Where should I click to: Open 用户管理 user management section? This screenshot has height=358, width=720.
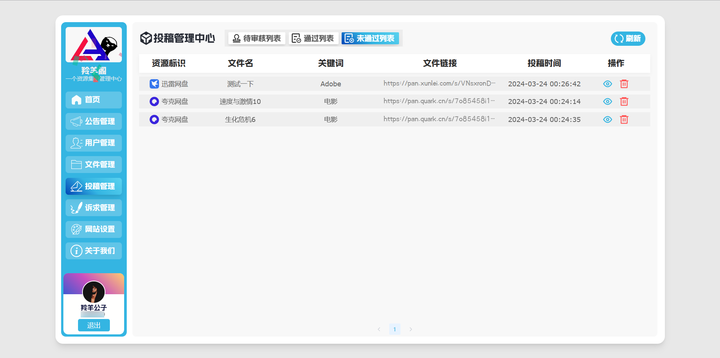point(93,143)
